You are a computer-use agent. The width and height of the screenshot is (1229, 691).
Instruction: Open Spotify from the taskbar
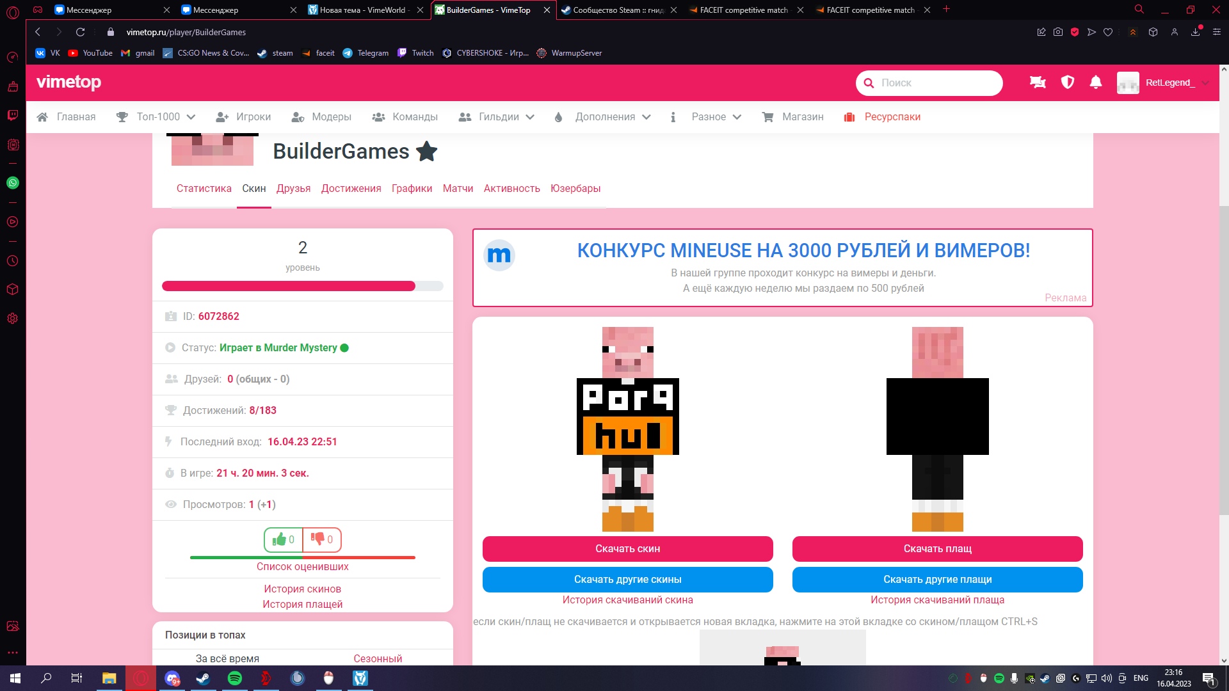(235, 678)
